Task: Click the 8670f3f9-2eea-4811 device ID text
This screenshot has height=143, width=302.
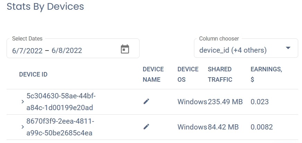Action: pyautogui.click(x=60, y=127)
